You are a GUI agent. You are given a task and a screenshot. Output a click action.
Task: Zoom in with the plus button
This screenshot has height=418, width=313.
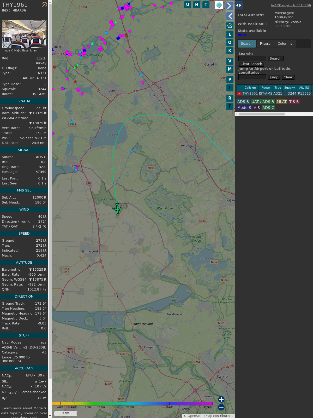pos(221,399)
